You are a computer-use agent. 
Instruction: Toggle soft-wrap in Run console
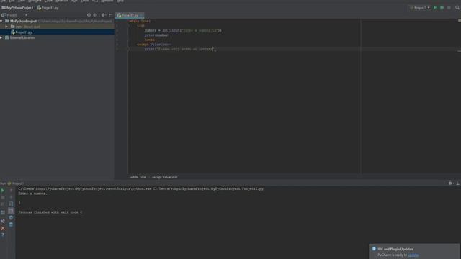(11, 204)
